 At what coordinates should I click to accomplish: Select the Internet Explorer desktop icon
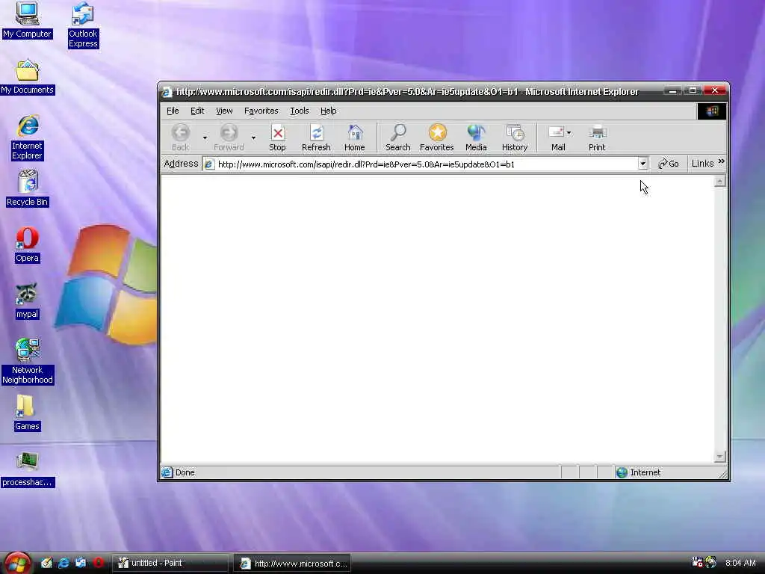click(28, 138)
